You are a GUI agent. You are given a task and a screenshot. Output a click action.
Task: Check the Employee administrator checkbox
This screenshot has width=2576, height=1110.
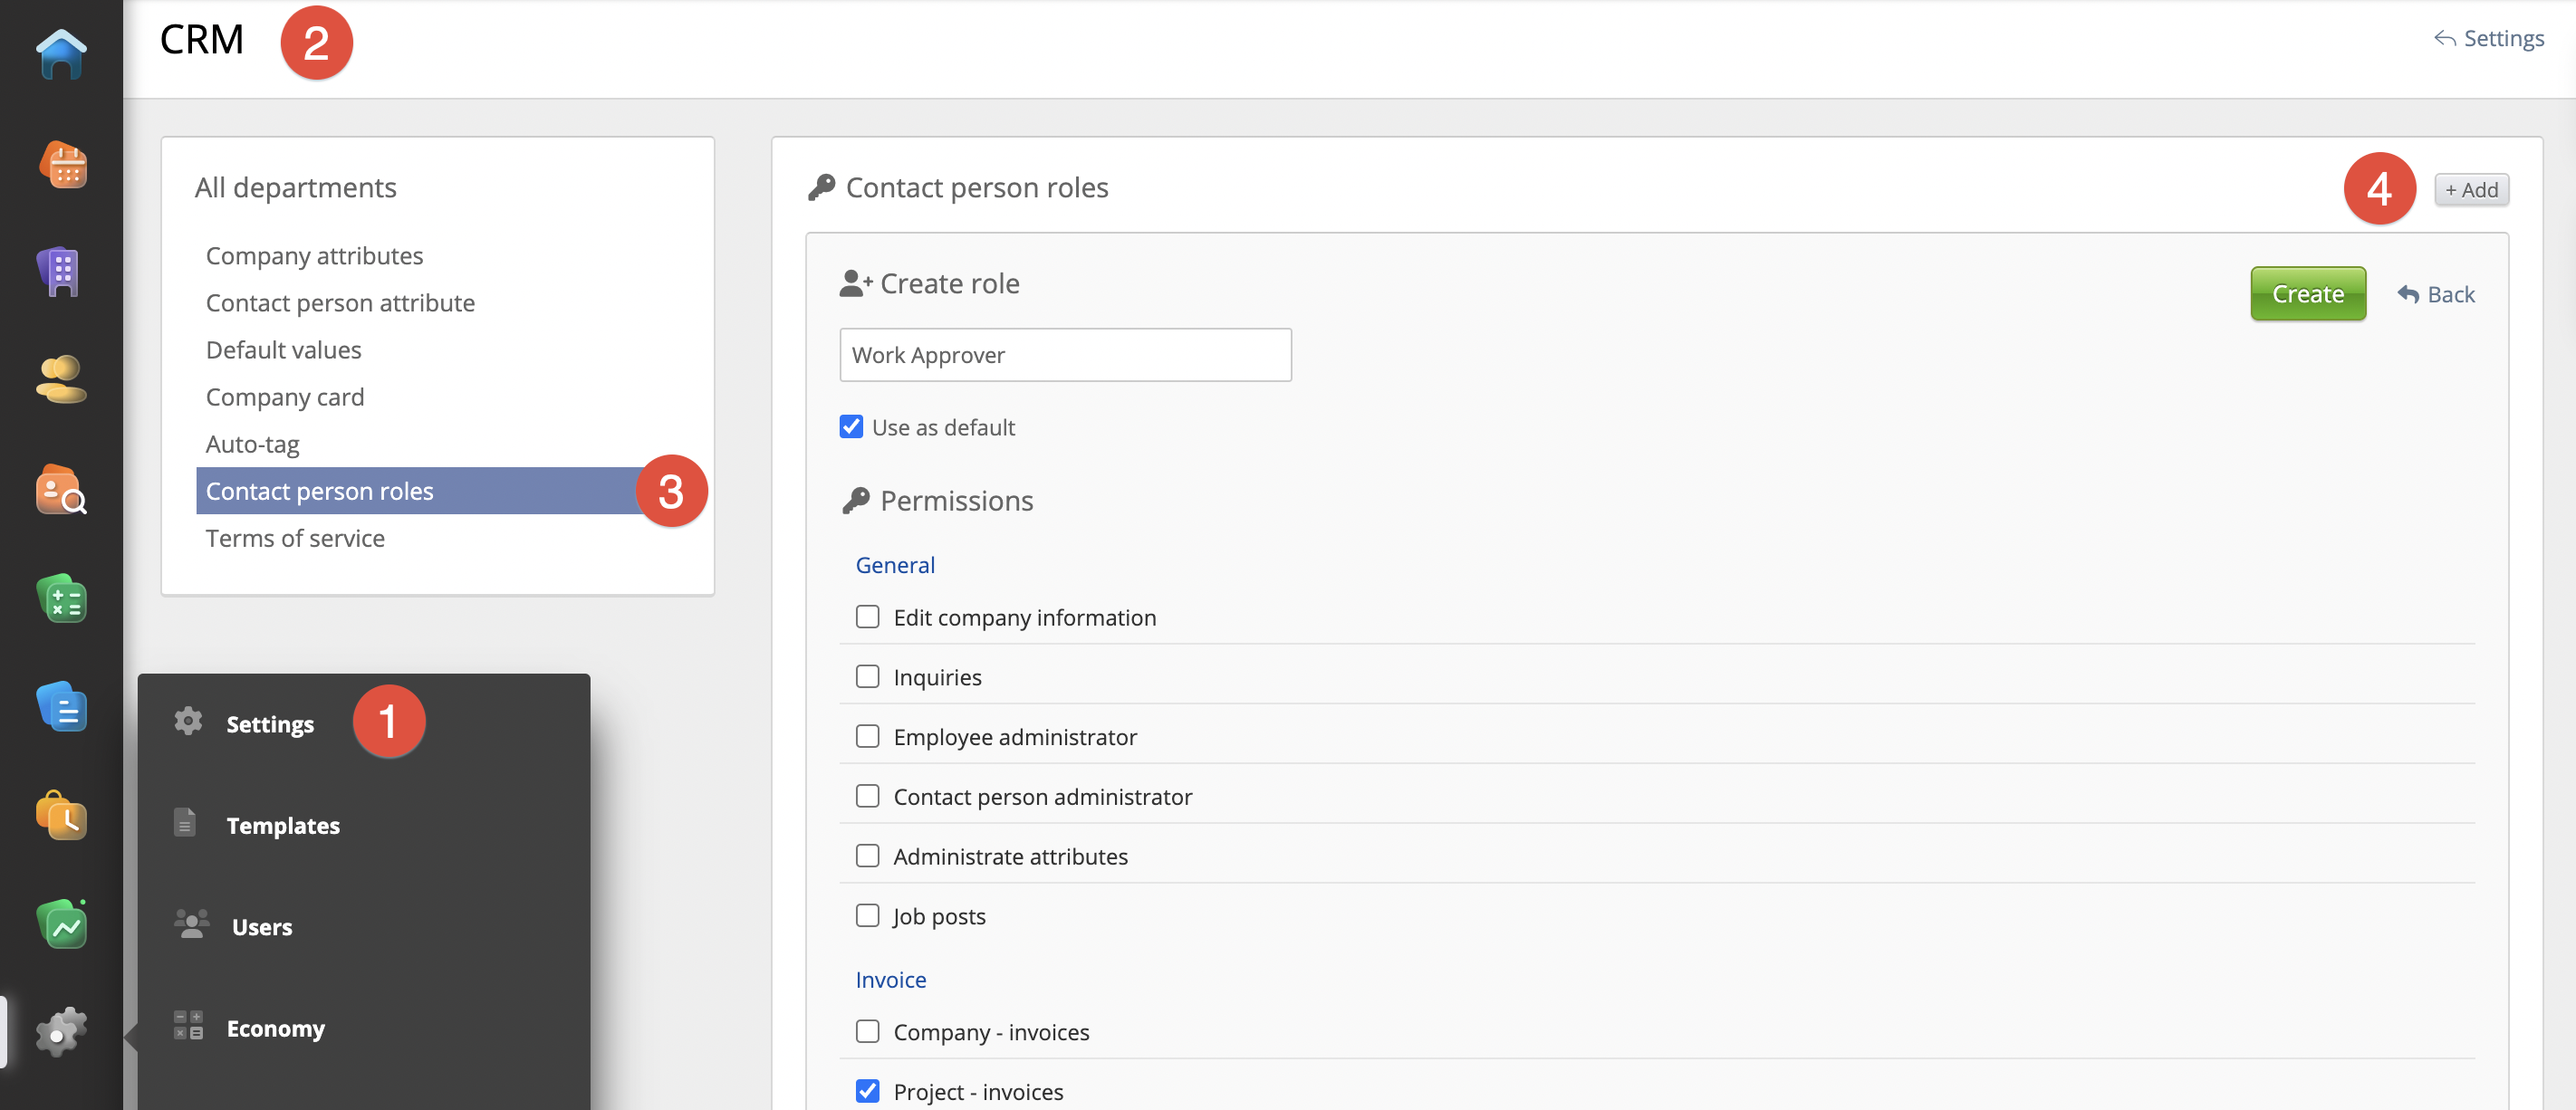click(867, 737)
